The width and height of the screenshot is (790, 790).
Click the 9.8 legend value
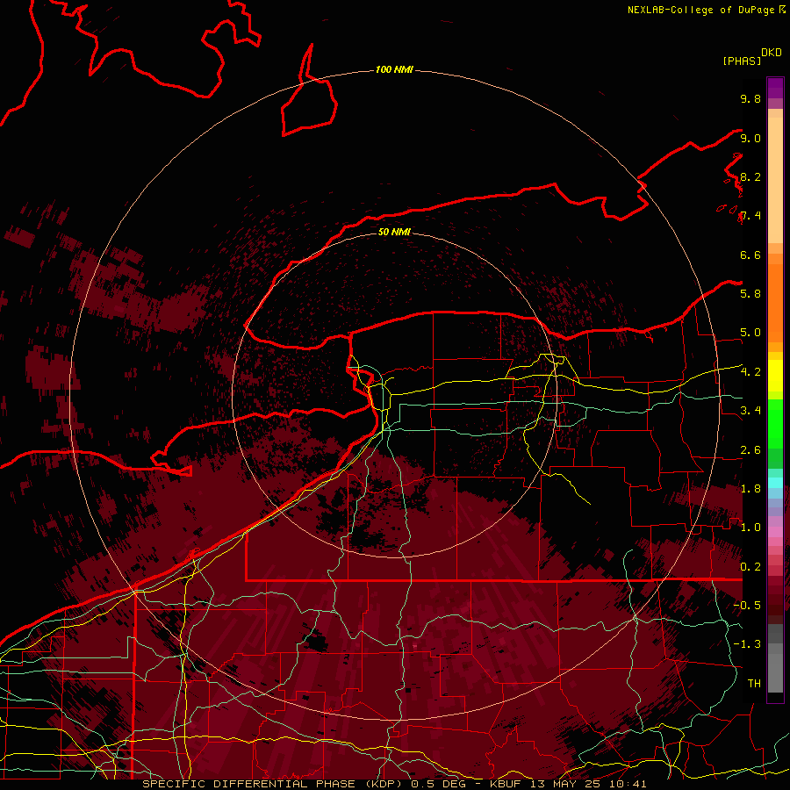pyautogui.click(x=750, y=98)
